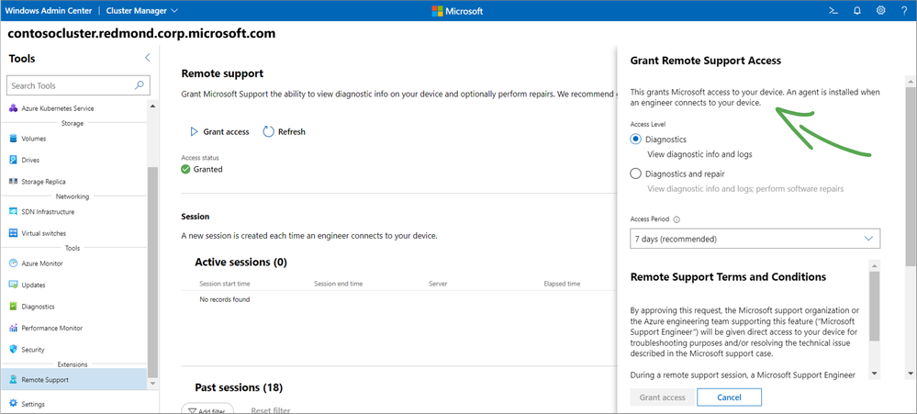Select Remote Support in the Tools list
917x414 pixels.
[74, 379]
